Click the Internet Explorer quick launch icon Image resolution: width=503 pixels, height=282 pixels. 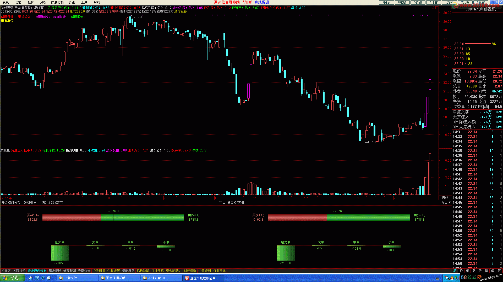pos(42,278)
